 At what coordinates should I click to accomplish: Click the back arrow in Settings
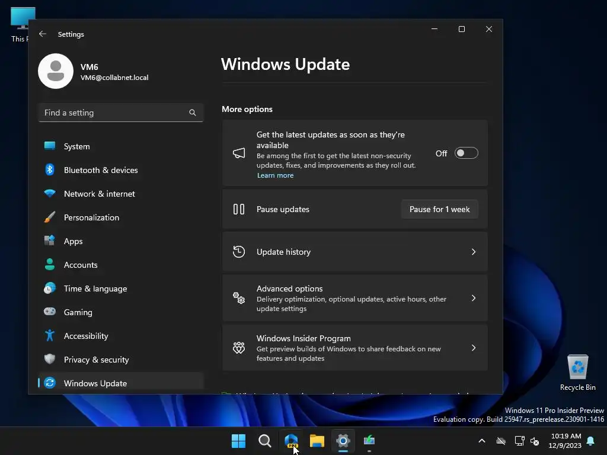coord(43,34)
